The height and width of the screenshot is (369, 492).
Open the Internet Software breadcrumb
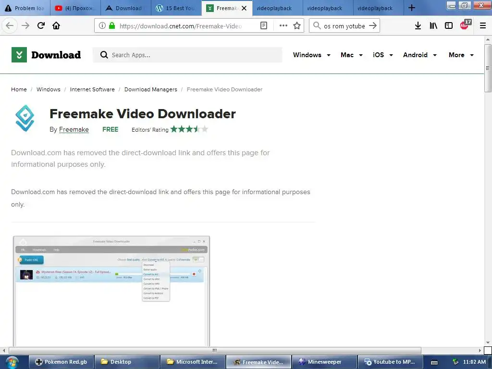pos(92,89)
